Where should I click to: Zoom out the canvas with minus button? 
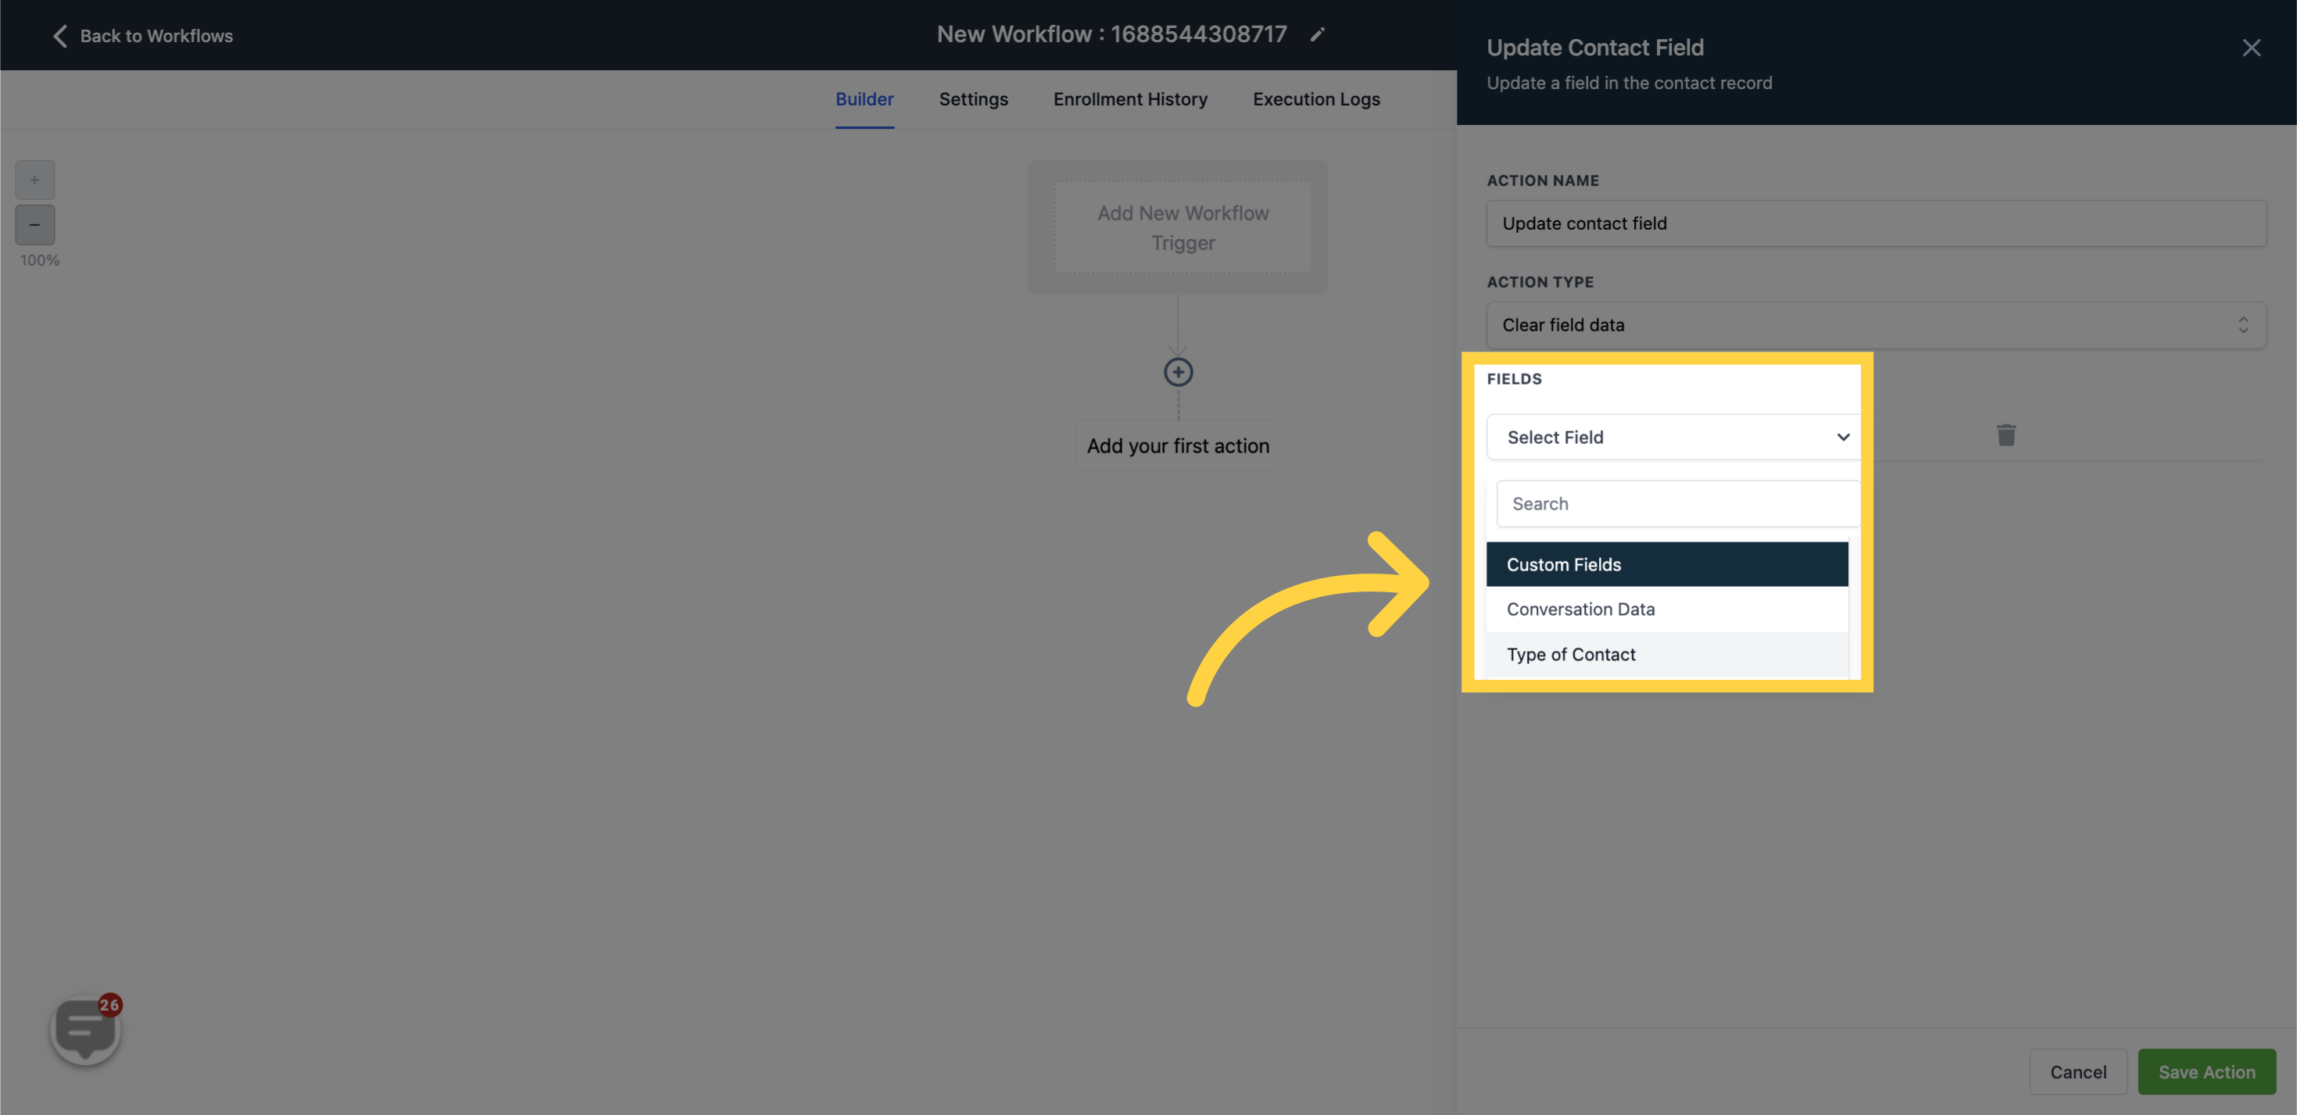34,224
